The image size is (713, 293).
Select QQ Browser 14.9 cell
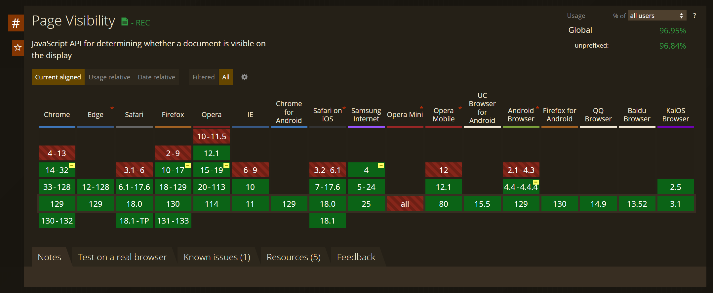[x=598, y=204]
